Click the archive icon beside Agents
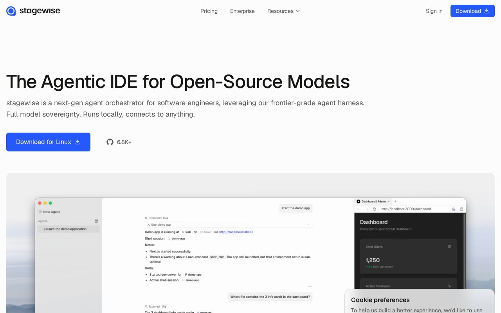The image size is (501, 313). point(96,221)
